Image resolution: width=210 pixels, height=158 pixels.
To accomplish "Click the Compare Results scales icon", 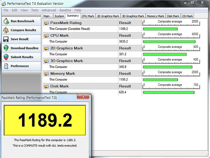I will pyautogui.click(x=6, y=30).
